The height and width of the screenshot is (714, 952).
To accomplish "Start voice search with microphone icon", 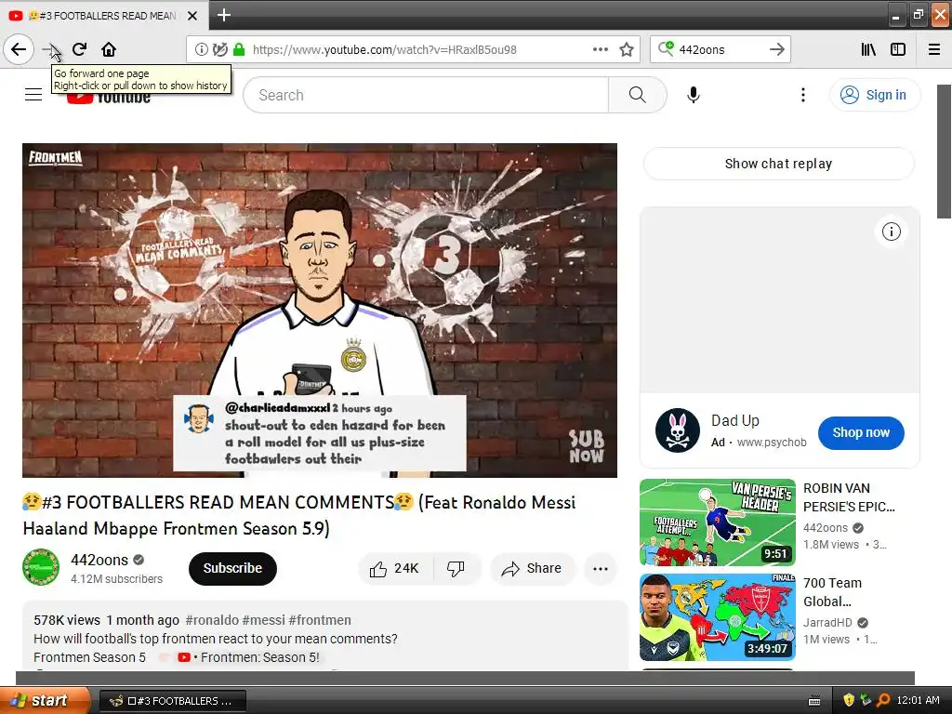I will point(694,95).
